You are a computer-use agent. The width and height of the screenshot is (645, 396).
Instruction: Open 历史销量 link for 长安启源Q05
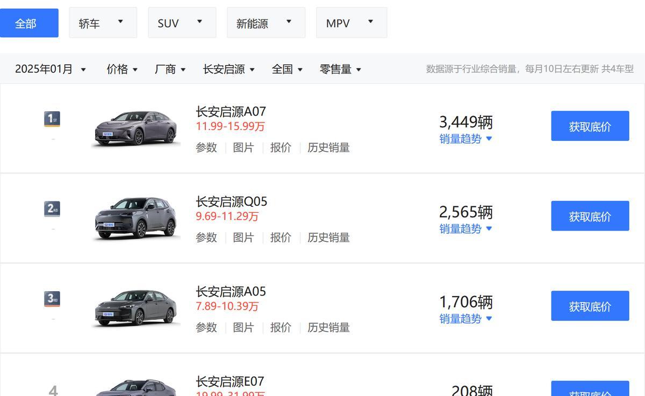[328, 237]
